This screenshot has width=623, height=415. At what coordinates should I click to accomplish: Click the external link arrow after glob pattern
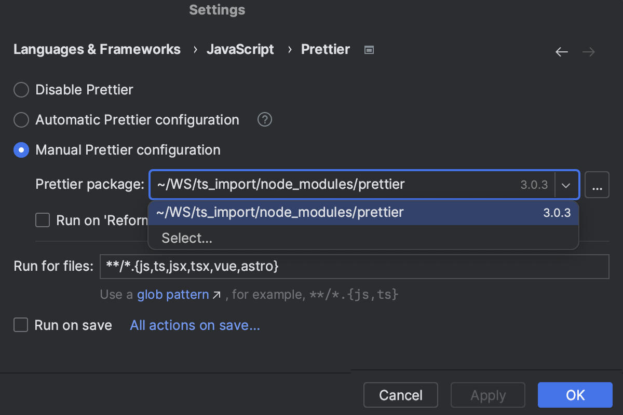click(218, 294)
